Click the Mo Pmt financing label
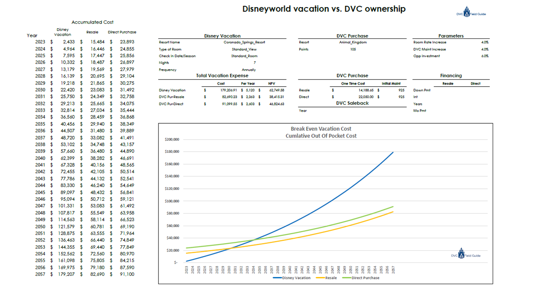Viewport: 534px width, 300px height. [420, 110]
